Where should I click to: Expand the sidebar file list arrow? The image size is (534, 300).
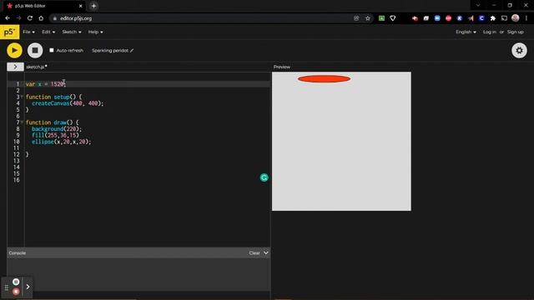(15, 67)
